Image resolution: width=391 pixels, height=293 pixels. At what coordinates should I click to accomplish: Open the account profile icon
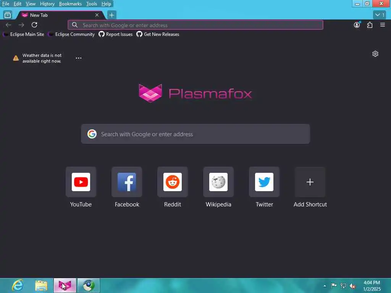[357, 25]
